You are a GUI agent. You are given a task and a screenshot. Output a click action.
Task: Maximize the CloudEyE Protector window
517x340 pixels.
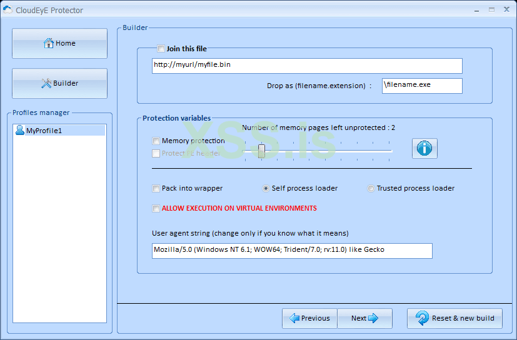coord(491,10)
